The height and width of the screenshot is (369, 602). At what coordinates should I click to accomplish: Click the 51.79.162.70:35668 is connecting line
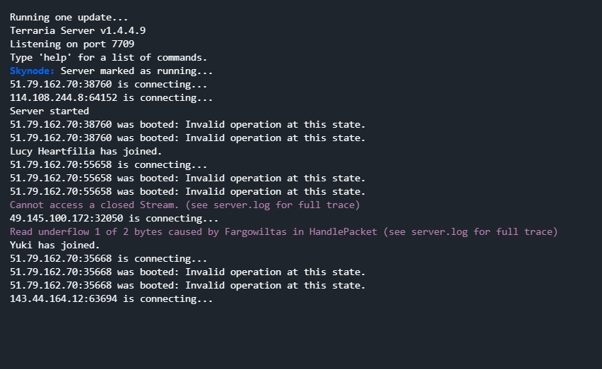pyautogui.click(x=108, y=258)
